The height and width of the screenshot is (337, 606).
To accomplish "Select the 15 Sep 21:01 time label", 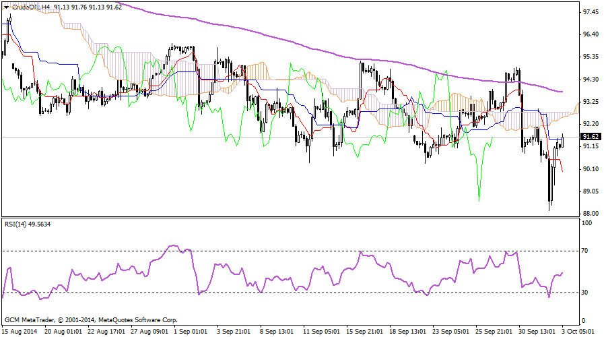I will point(364,332).
